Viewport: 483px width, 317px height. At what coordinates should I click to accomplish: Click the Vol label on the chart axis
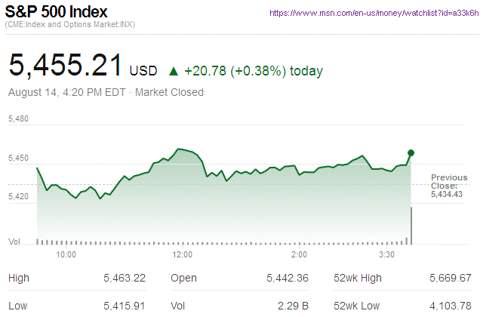coord(14,242)
